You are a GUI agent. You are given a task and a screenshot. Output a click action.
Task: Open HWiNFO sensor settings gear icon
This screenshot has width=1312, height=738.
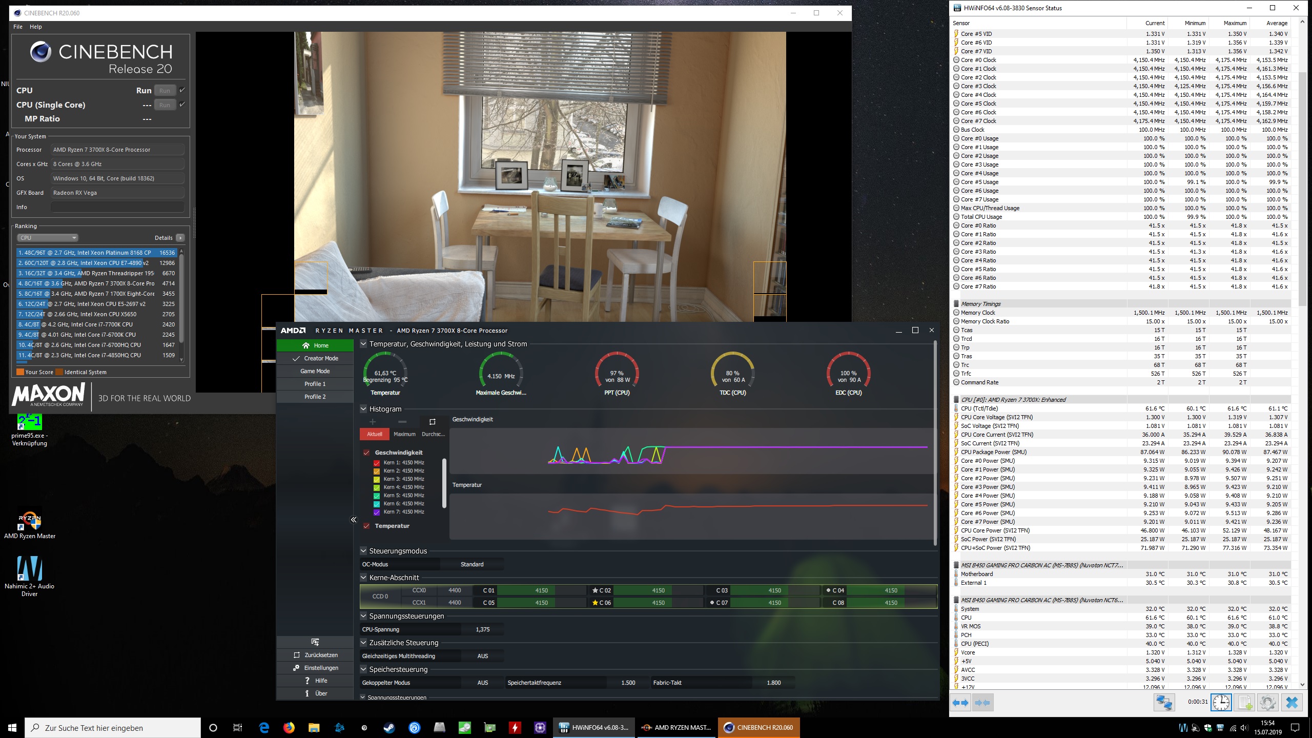click(1267, 702)
